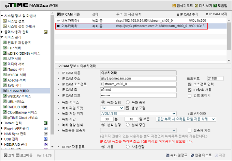Click the 윈도우 파일공유 service icon
This screenshot has width=232, height=161.
tap(5, 42)
